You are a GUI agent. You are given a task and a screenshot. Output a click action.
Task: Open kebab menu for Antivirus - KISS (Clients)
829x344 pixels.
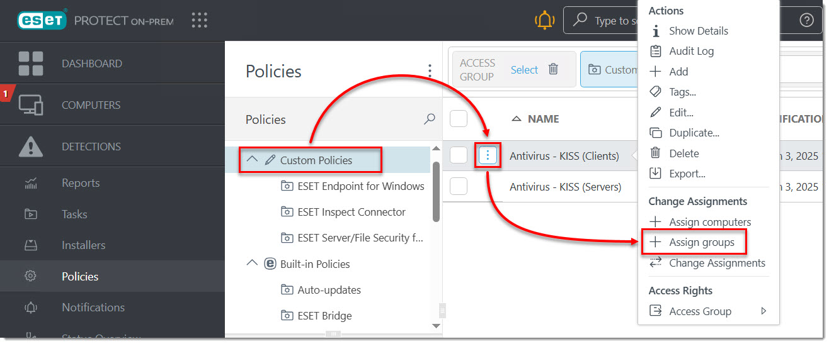pyautogui.click(x=488, y=155)
